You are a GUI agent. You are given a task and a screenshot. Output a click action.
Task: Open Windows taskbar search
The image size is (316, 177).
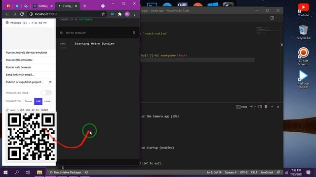point(17,172)
